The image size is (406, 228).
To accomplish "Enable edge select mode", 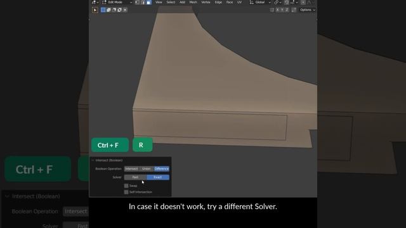I will (143, 3).
